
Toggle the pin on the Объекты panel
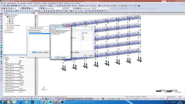(x=32, y=13)
